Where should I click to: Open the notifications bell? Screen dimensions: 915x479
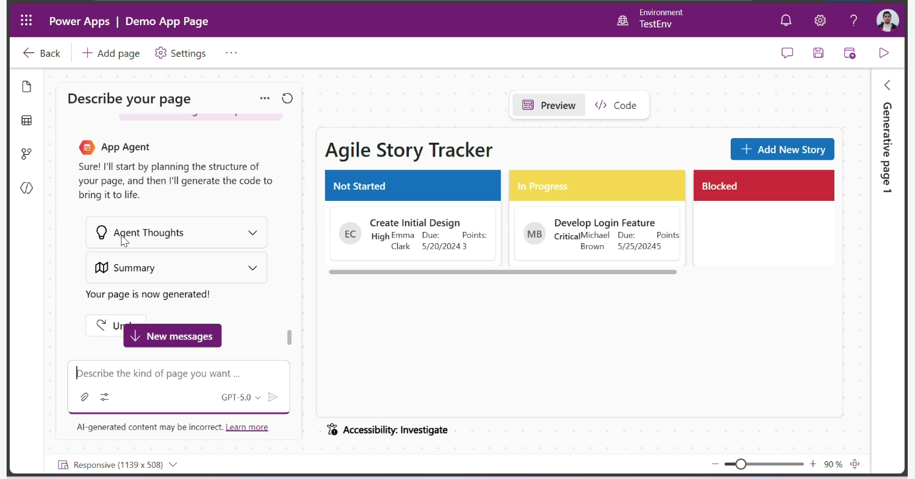(786, 20)
